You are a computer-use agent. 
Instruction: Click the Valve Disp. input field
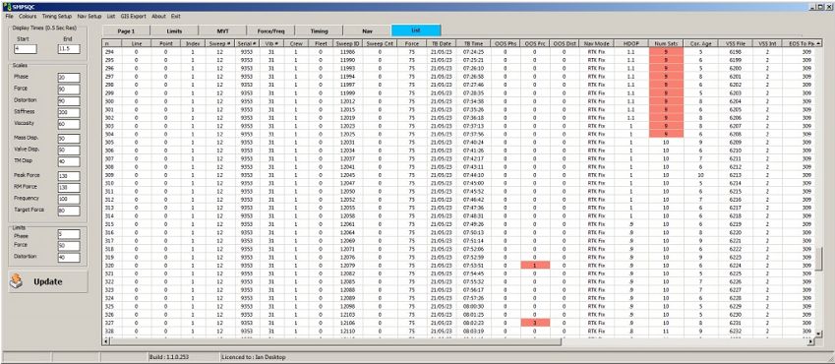pyautogui.click(x=69, y=151)
